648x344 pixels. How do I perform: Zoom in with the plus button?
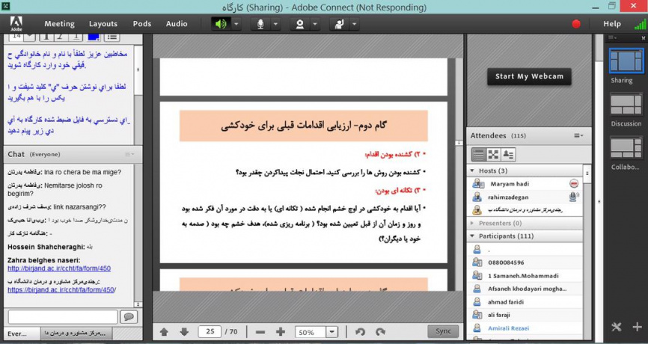point(281,331)
